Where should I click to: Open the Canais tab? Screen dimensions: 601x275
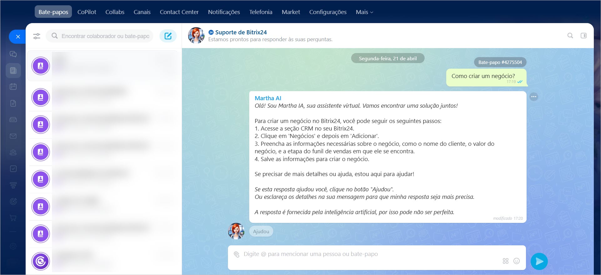pos(142,12)
